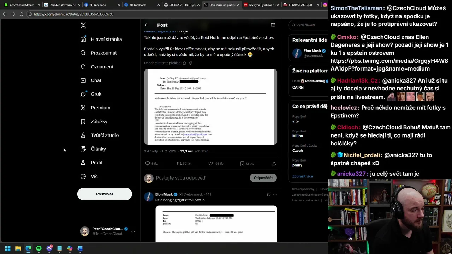Screen dimensions: 452x254
Task: Open Chat in the sidebar
Action: (91, 80)
